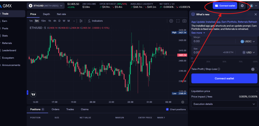Click the 2405.54 current price label

(182, 55)
